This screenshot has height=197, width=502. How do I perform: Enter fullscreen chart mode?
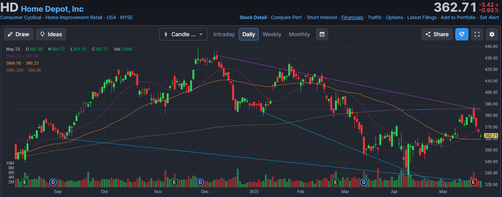pyautogui.click(x=477, y=34)
